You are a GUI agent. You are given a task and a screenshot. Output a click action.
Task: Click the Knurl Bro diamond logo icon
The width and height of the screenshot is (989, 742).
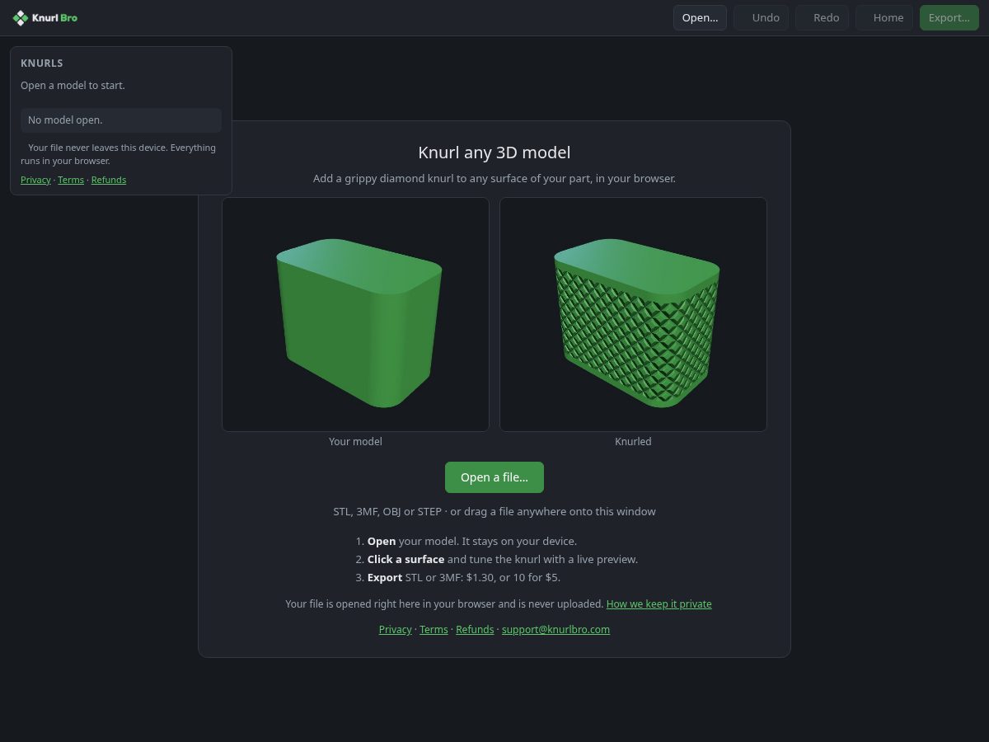[x=20, y=17]
